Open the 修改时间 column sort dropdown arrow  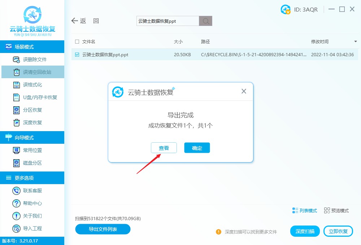[356, 41]
